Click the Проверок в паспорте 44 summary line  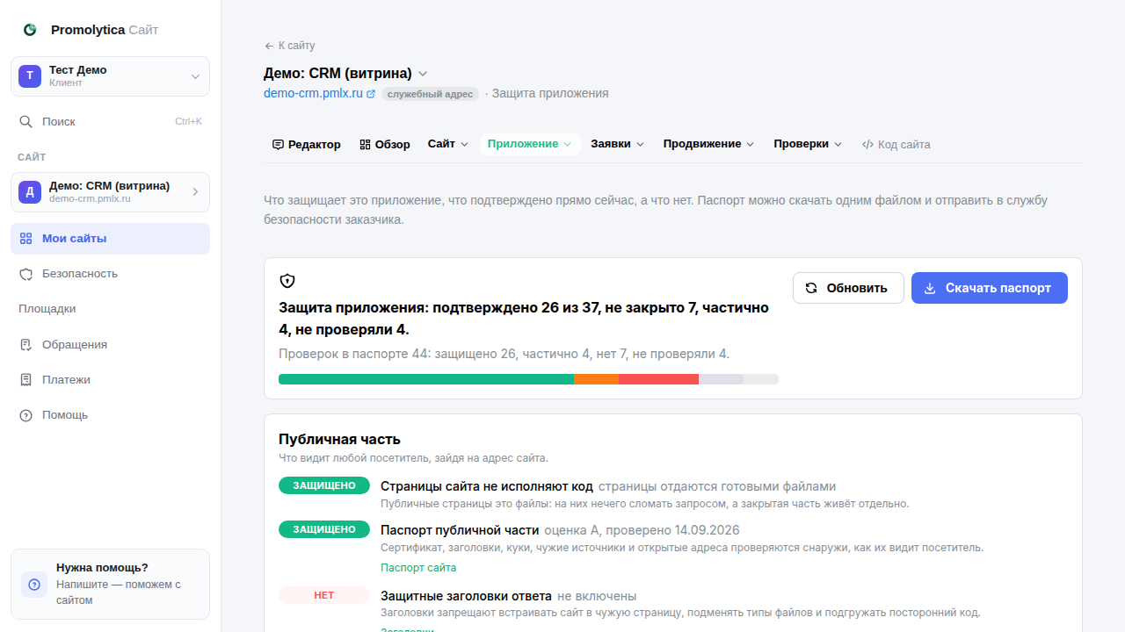click(504, 354)
